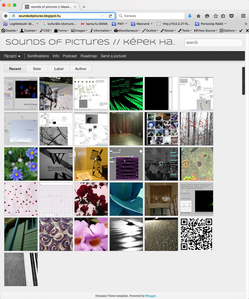Select the Author sorting tab
The image size is (249, 299).
pos(80,69)
